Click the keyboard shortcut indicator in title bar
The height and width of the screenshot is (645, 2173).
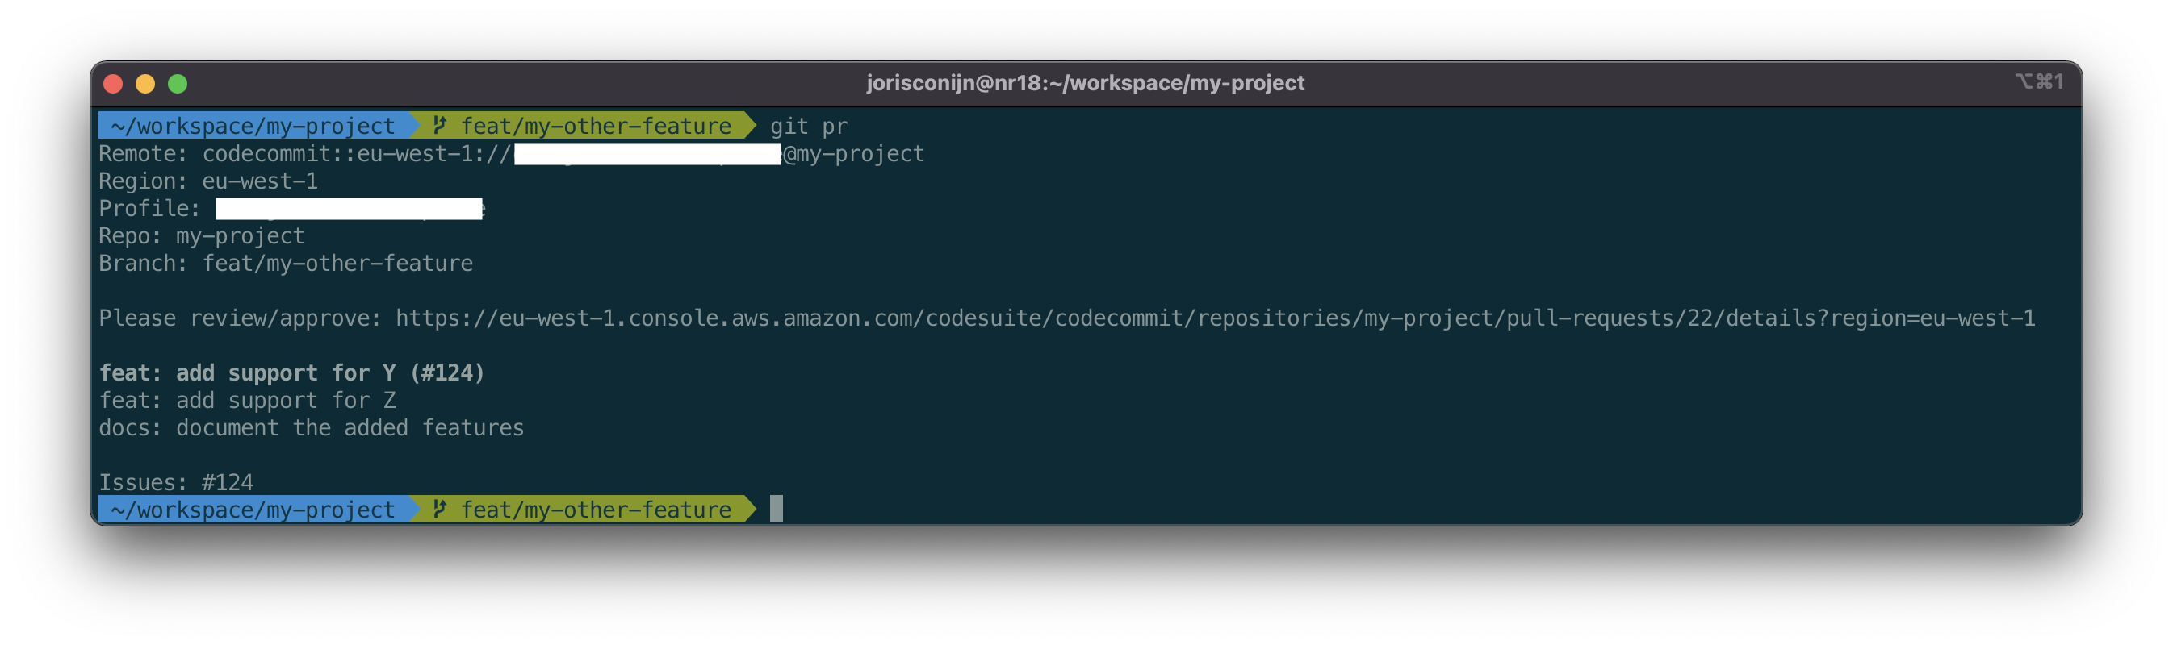(2039, 81)
